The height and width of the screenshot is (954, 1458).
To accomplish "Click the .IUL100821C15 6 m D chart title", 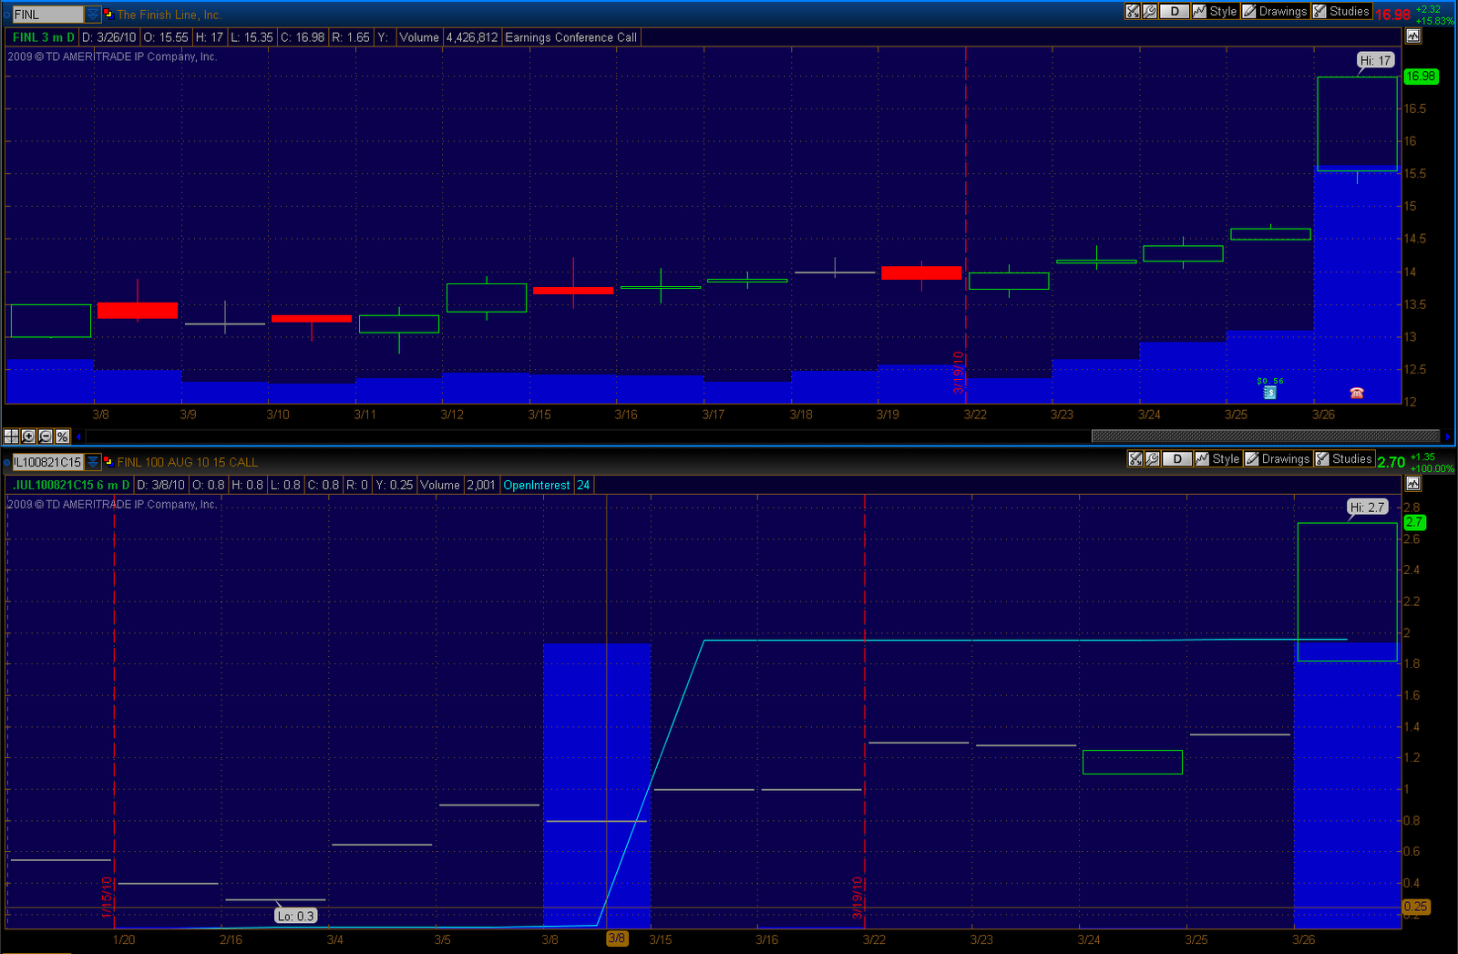I will [x=71, y=485].
